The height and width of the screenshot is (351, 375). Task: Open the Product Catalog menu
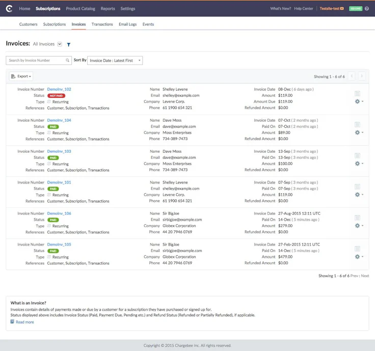click(80, 9)
